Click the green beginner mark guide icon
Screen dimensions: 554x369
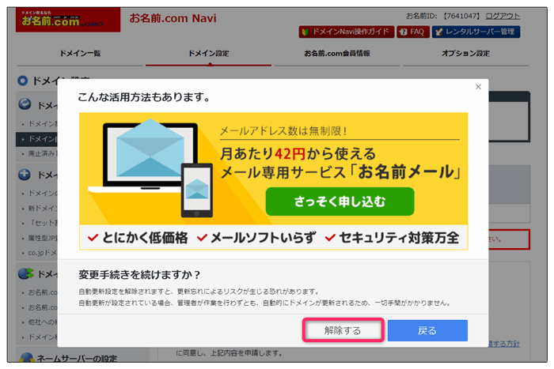pos(305,32)
